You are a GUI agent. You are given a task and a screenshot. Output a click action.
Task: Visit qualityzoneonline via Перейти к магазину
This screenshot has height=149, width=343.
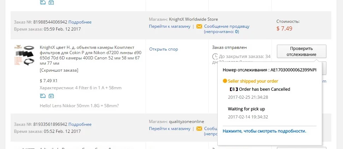[170, 129]
